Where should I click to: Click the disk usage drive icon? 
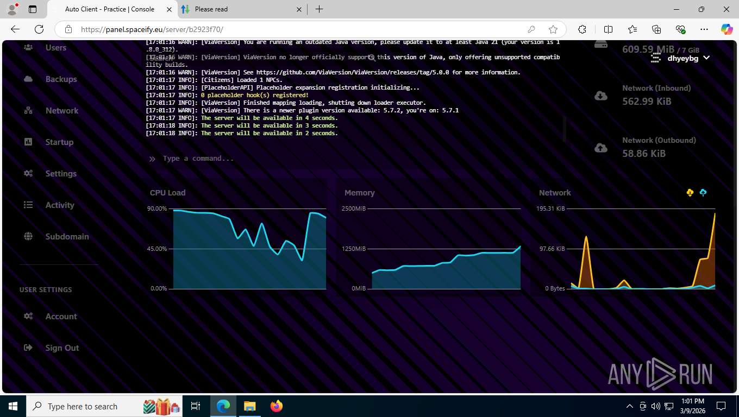[x=601, y=45]
